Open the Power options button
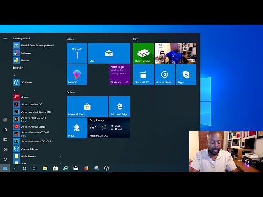The image size is (263, 197). tap(5, 159)
